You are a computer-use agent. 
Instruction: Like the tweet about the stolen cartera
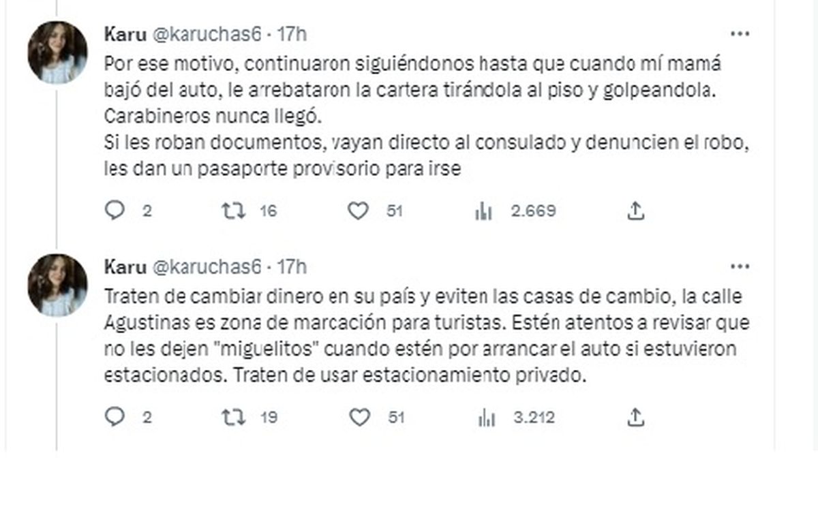click(359, 211)
